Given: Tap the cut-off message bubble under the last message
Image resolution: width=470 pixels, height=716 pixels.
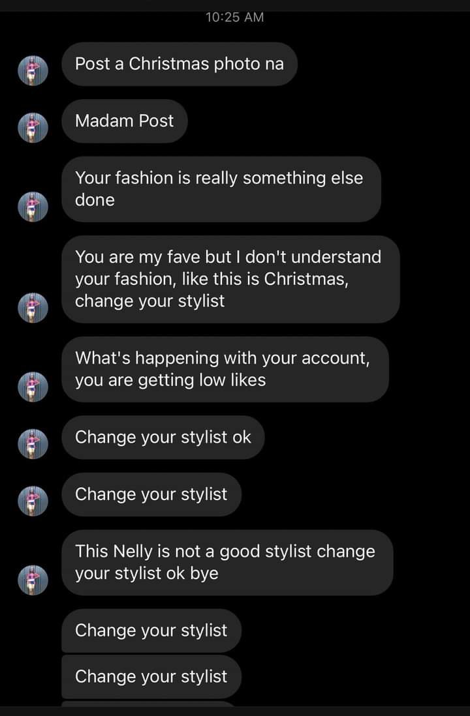Looking at the screenshot, I should coord(148,704).
